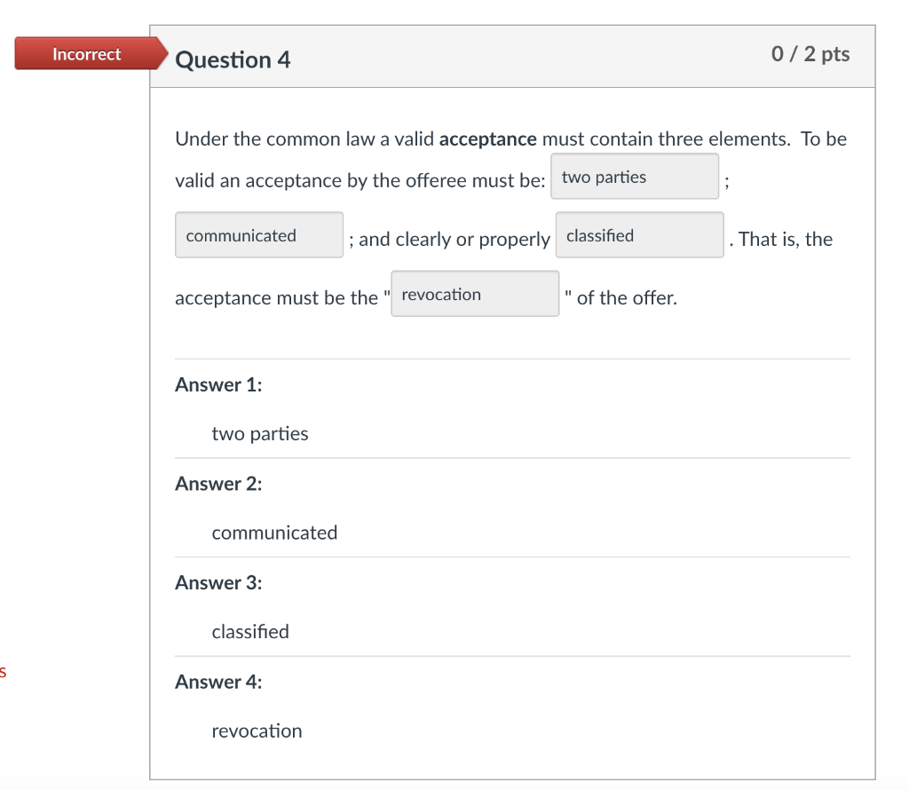This screenshot has width=909, height=790.
Task: Select the 'two parties' answer text
Action: pyautogui.click(x=259, y=433)
